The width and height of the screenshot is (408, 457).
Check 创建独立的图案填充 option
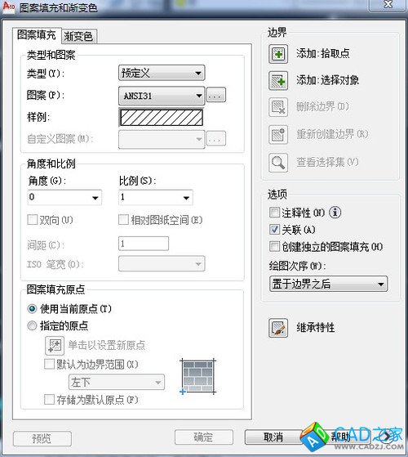pos(274,246)
